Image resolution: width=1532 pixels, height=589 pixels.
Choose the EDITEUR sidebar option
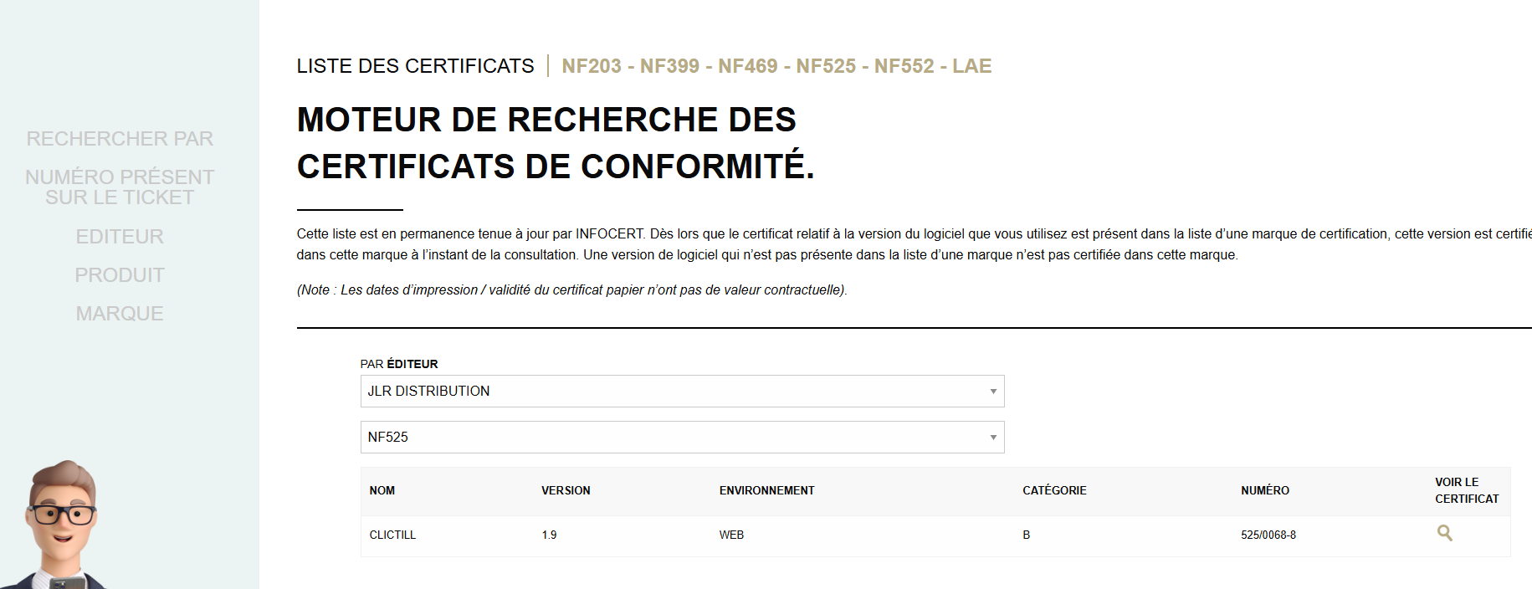[x=120, y=237]
